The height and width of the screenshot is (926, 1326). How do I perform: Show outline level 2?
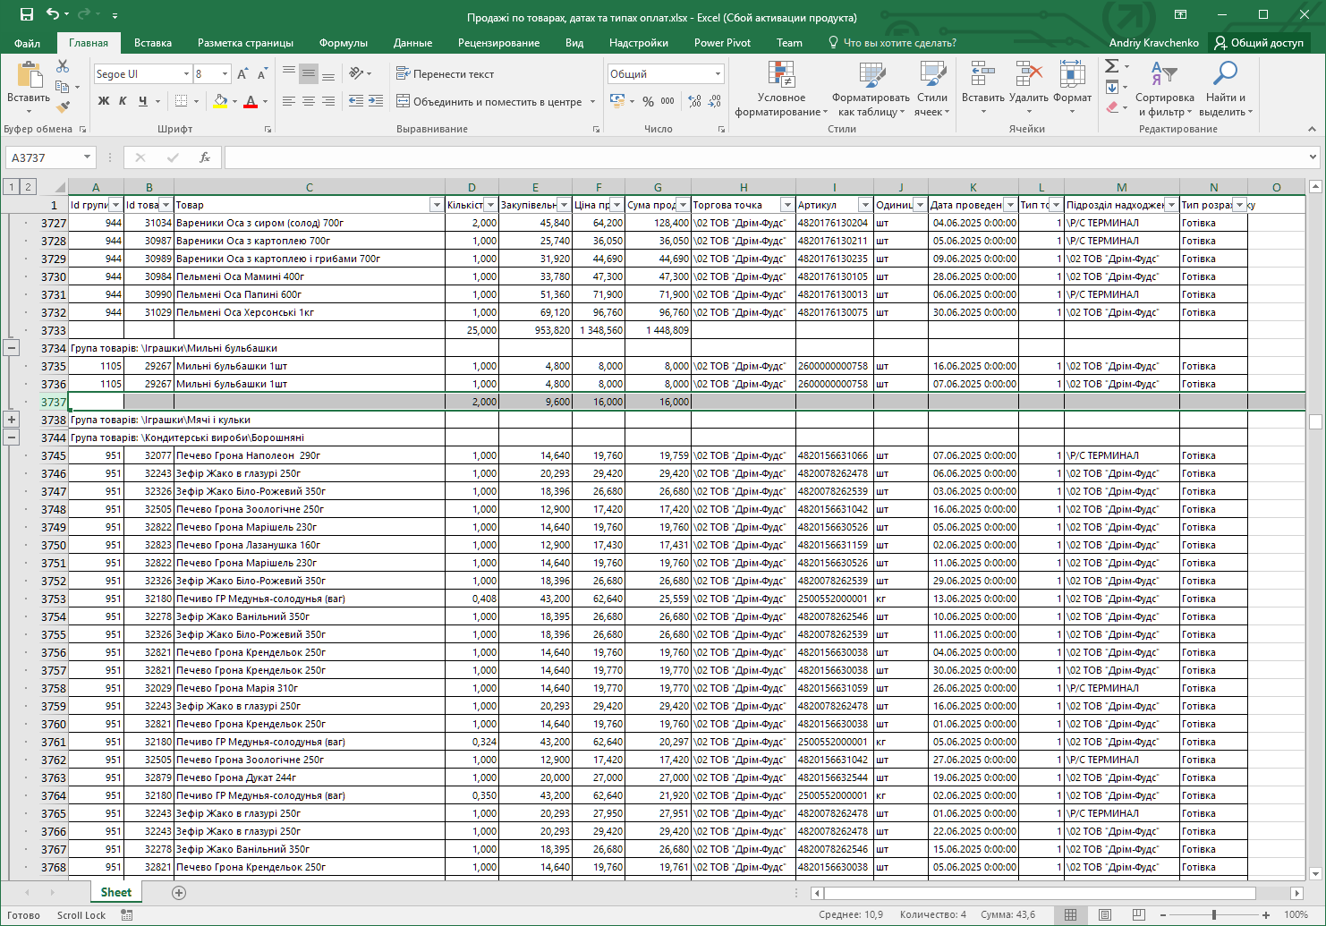pos(28,187)
